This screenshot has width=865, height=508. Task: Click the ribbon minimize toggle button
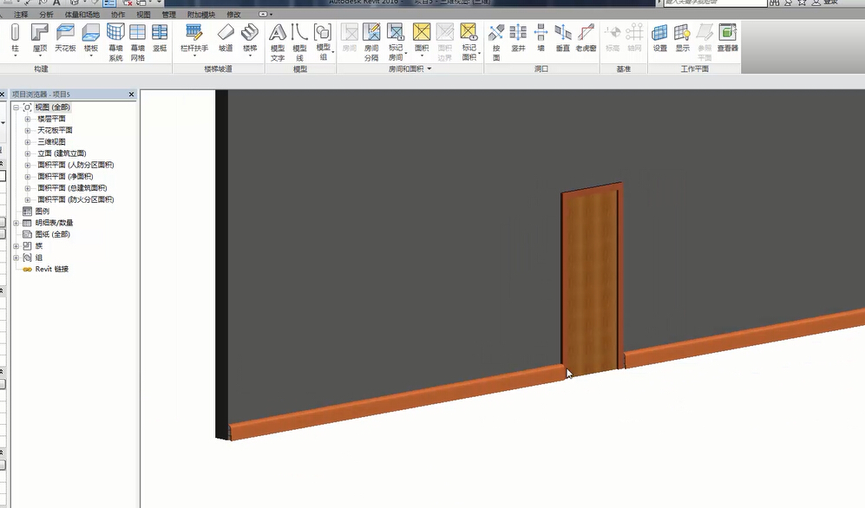265,15
